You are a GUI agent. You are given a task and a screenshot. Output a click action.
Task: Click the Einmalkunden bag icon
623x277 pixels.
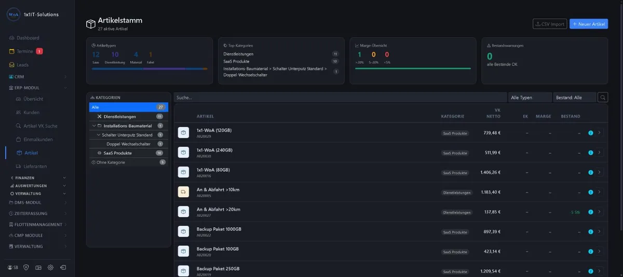click(19, 140)
